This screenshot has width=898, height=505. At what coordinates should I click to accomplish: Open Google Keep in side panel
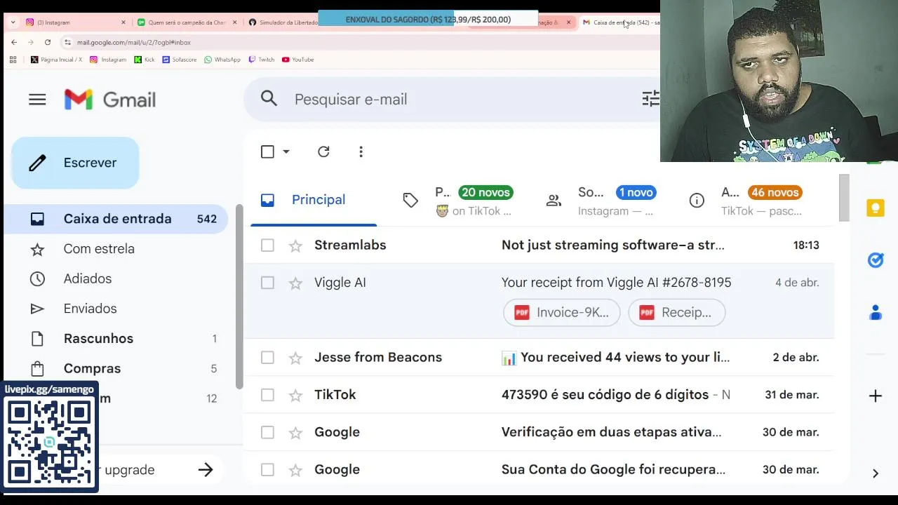[x=876, y=208]
